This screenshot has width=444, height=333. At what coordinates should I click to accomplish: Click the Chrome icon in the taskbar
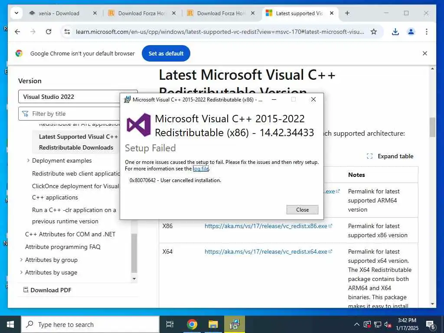point(192,324)
